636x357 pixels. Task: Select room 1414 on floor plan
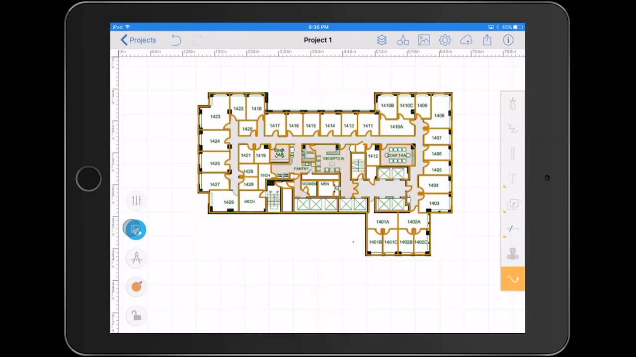[x=330, y=126]
